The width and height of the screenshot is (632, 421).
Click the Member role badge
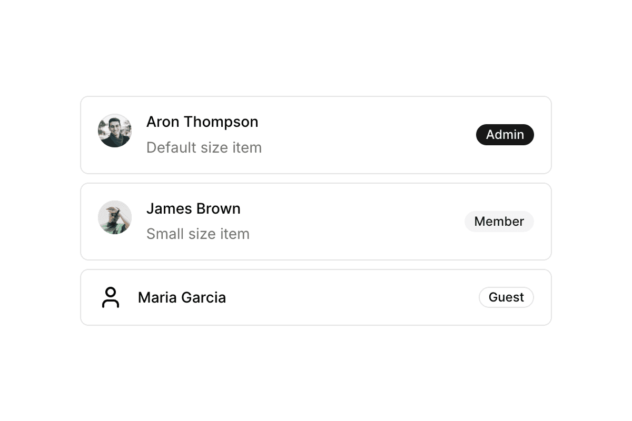click(x=499, y=222)
